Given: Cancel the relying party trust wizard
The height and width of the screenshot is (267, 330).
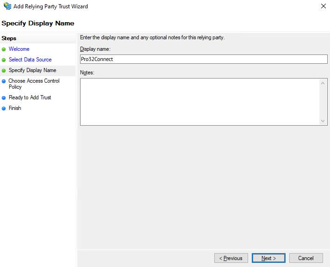Looking at the screenshot, I should pos(305,258).
